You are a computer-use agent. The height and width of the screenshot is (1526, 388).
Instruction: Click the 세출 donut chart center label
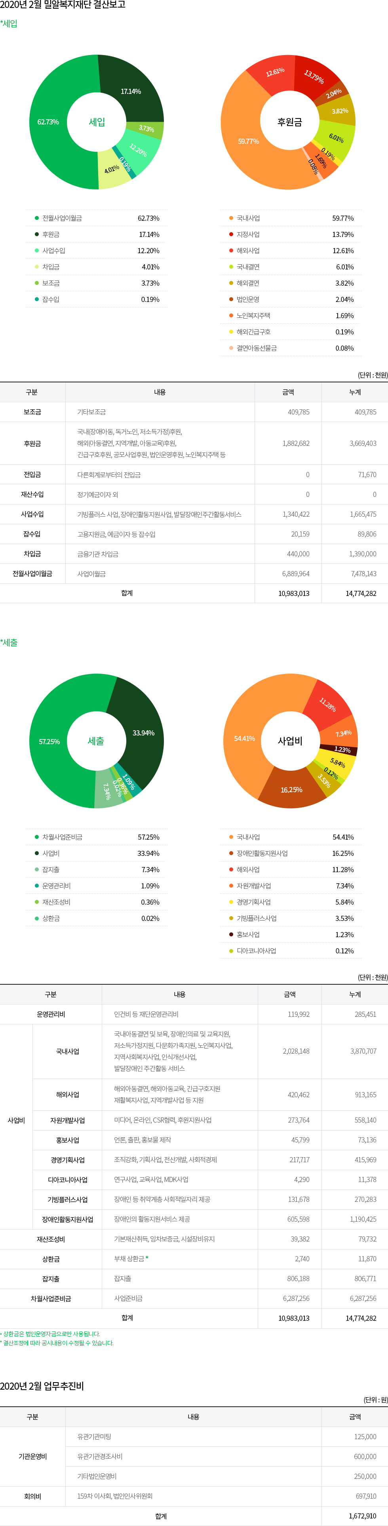coord(96,741)
